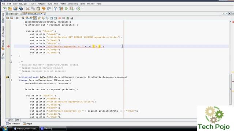
Task: Open the Debug Main Project dropdown arrow
Action: (75, 8)
